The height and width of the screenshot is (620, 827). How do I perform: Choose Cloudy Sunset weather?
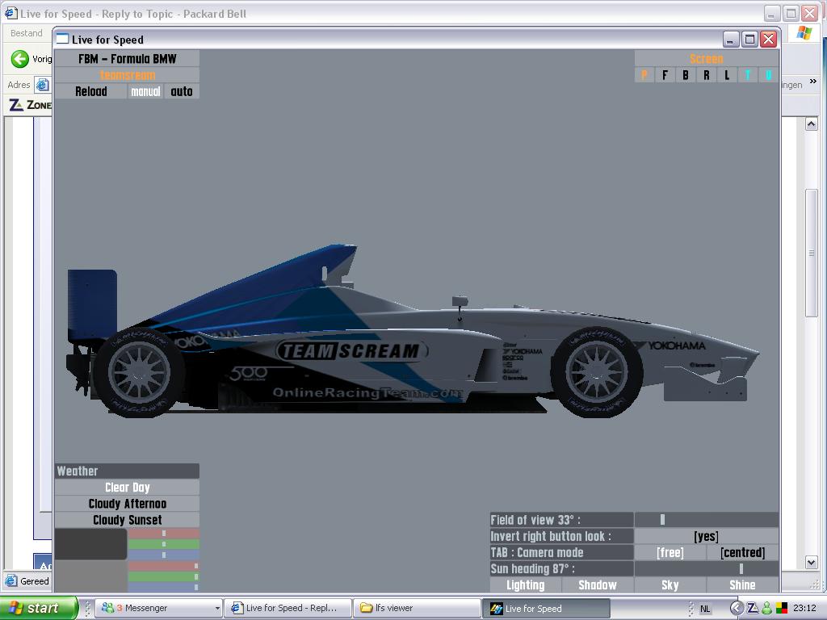tap(127, 521)
